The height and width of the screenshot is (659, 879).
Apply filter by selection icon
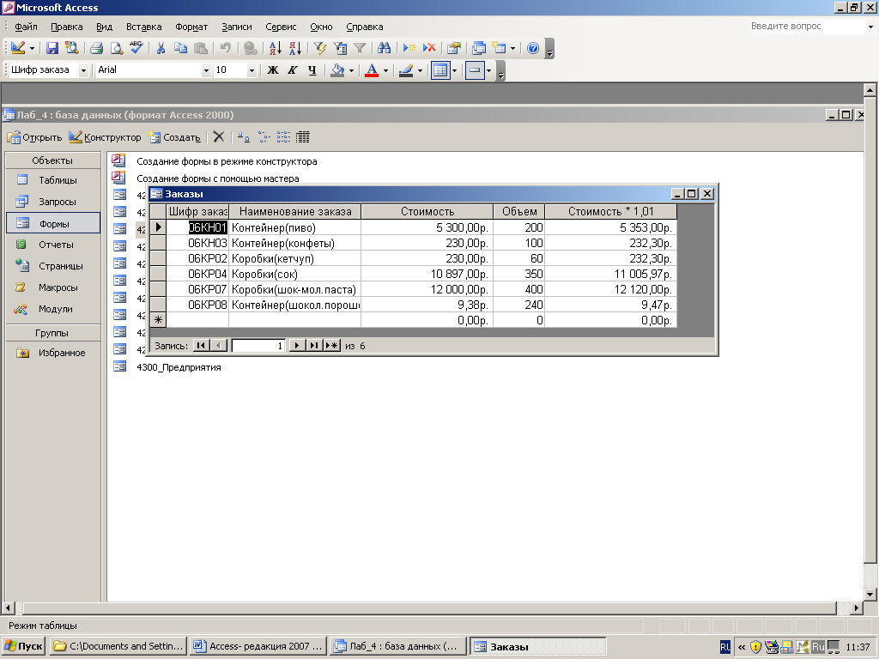[x=320, y=48]
